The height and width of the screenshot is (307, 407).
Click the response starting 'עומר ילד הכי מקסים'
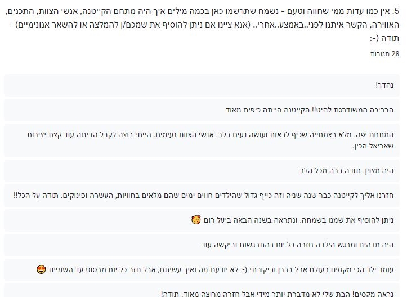point(202,270)
